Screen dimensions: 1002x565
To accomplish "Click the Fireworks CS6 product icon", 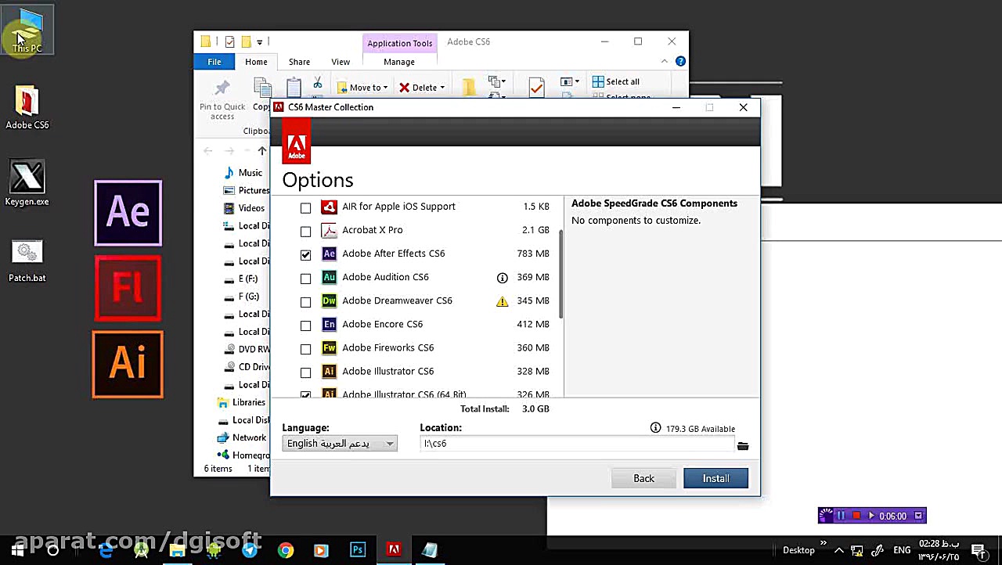I will point(329,347).
